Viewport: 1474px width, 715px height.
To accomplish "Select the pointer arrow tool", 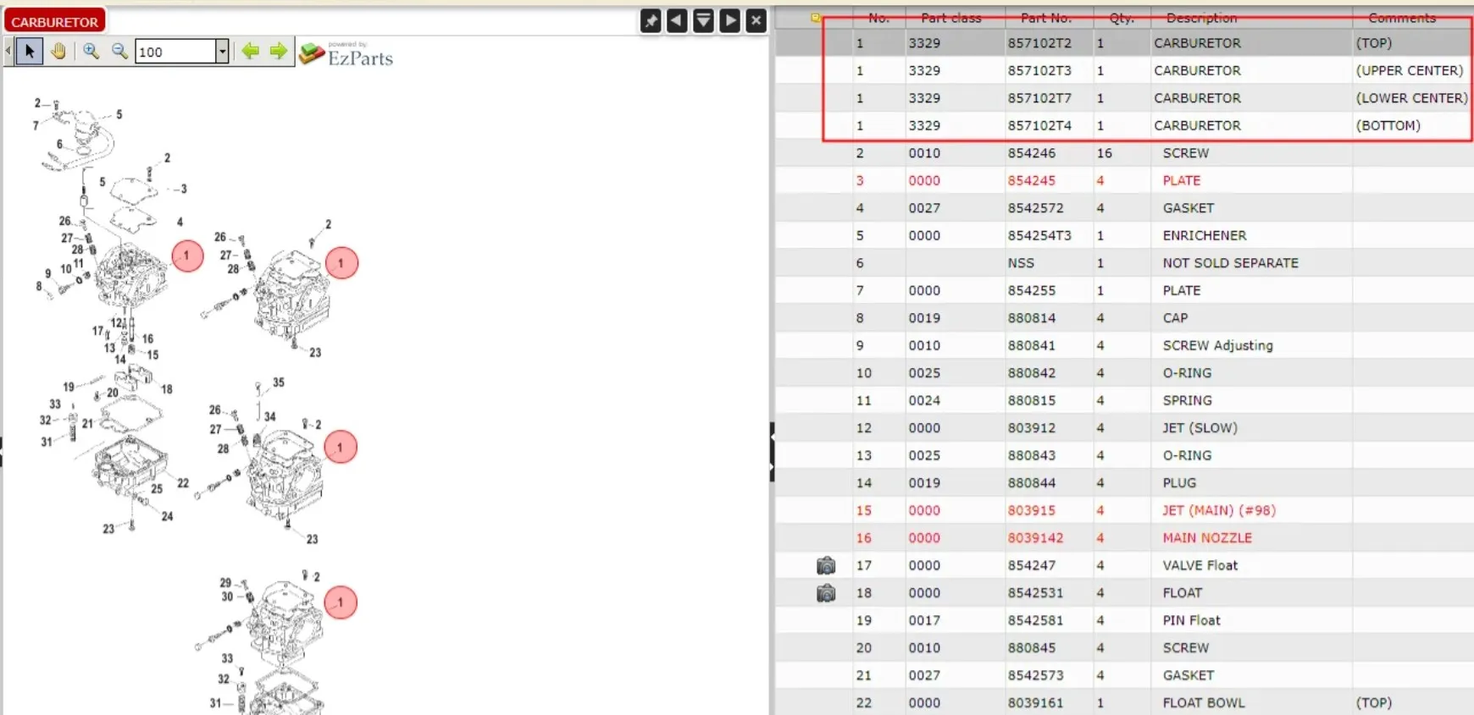I will [x=30, y=52].
